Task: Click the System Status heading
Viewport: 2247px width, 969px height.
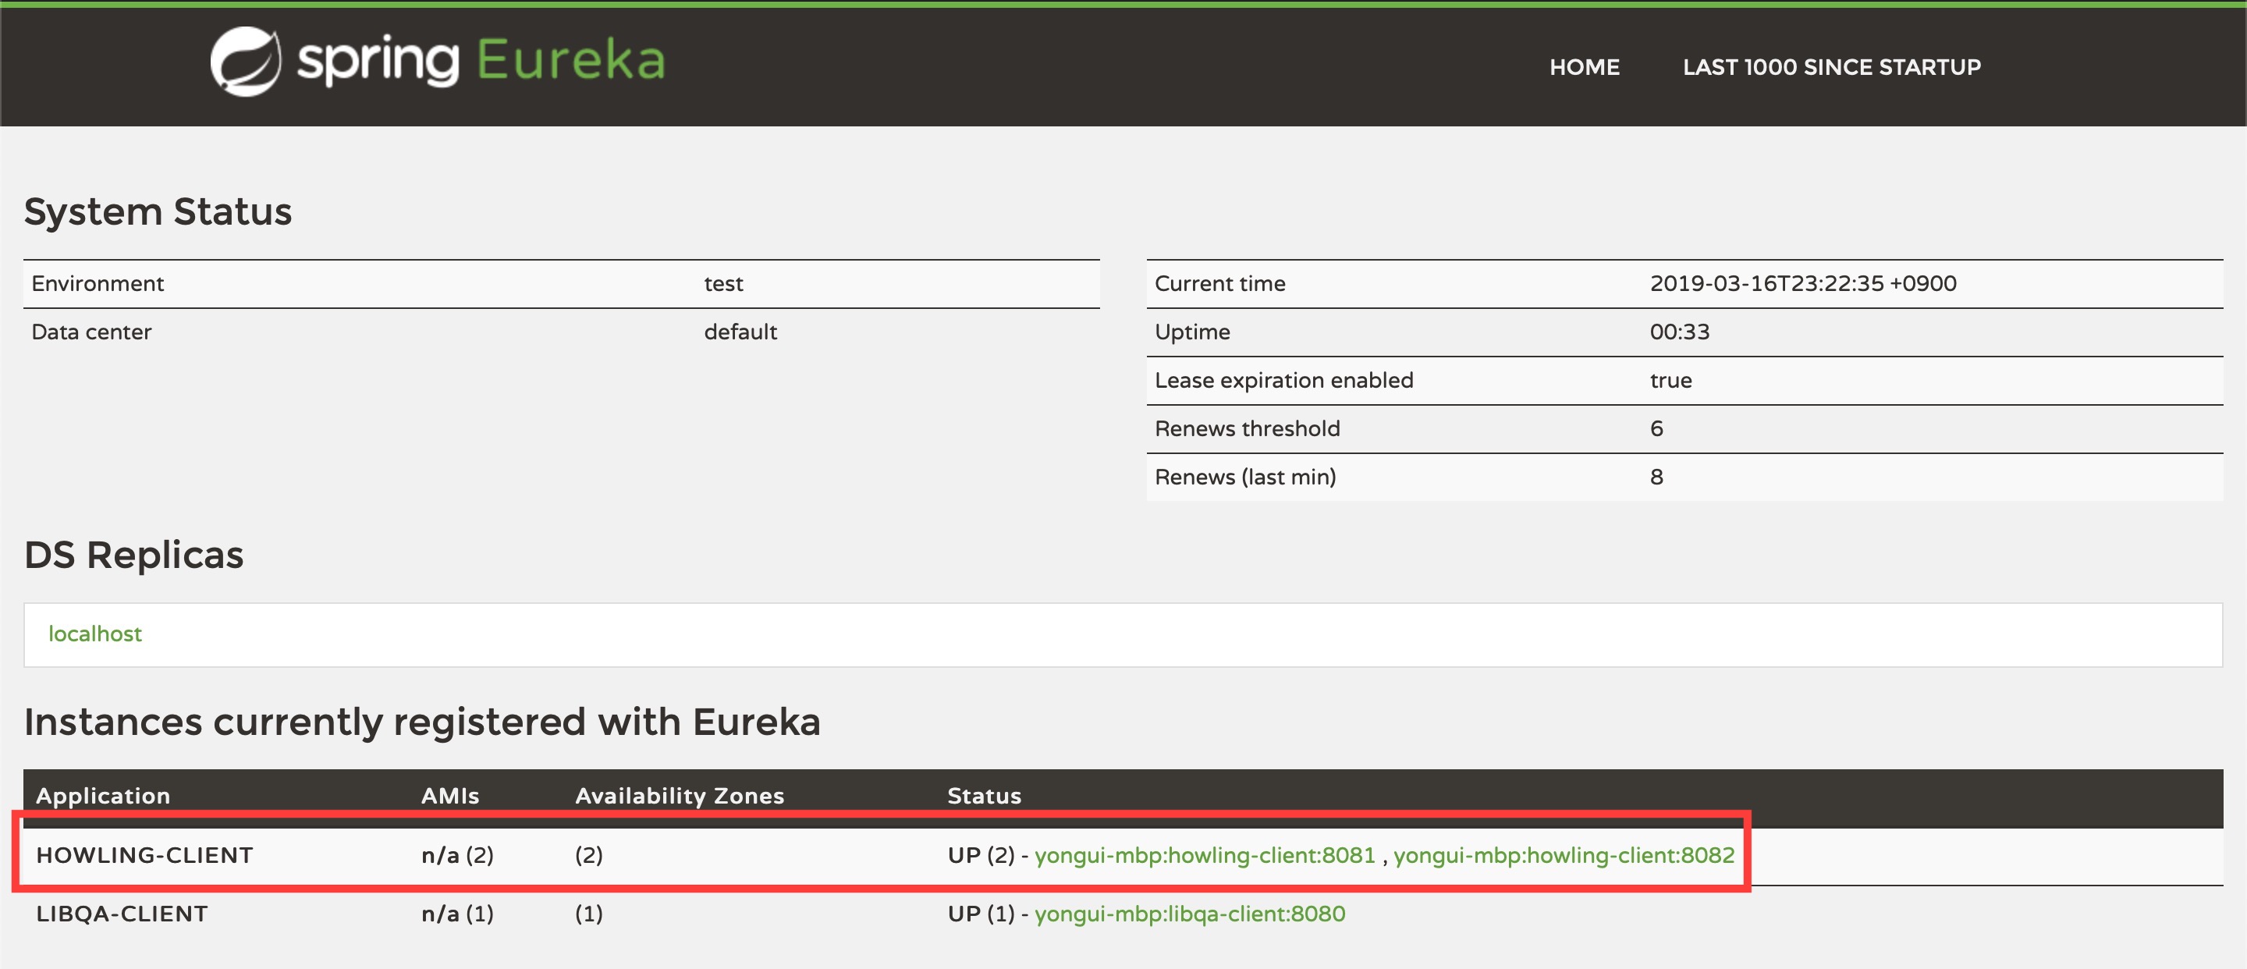Action: (x=158, y=212)
